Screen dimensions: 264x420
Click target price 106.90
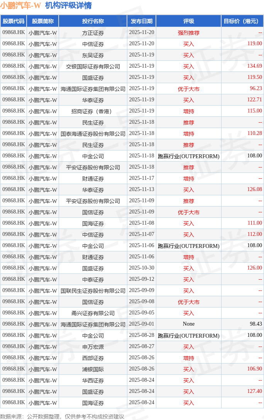255,369
